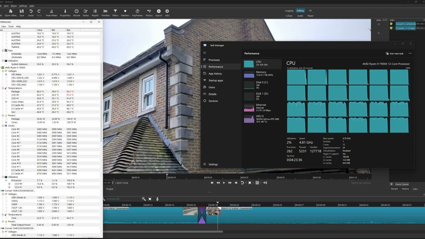Open the Player menu in Shotcut
This screenshot has width=425, height=239.
point(14,6)
